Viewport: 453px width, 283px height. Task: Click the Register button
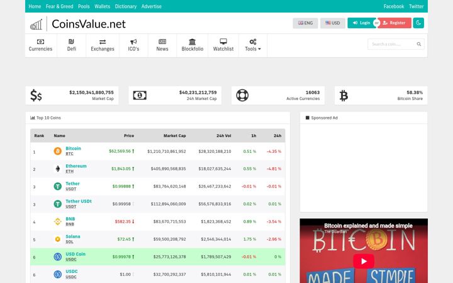pyautogui.click(x=394, y=23)
